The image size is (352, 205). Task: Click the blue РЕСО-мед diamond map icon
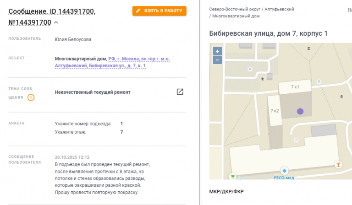[x=285, y=170]
